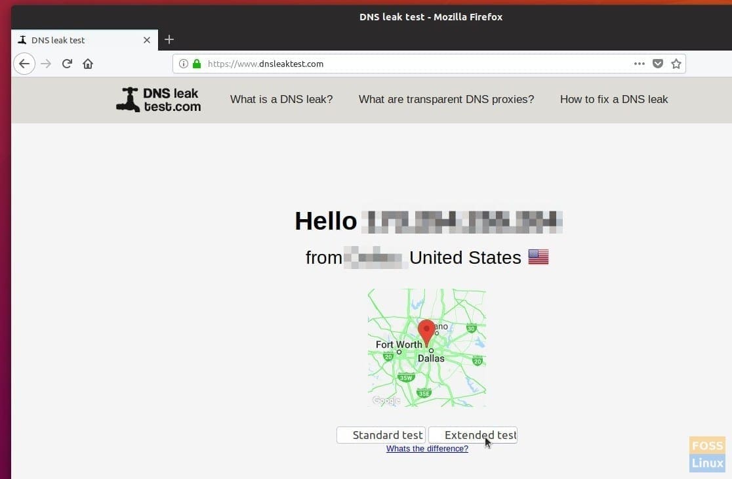
Task: Close the DNS leak test tab
Action: (x=146, y=40)
